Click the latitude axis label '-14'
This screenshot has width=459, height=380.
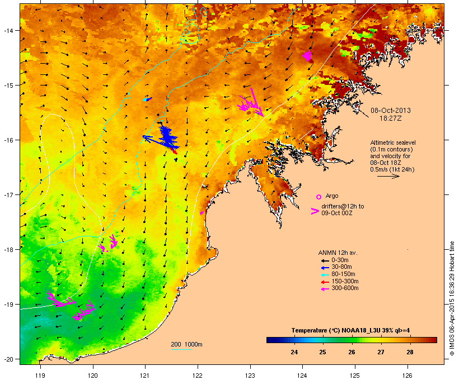tap(8, 31)
